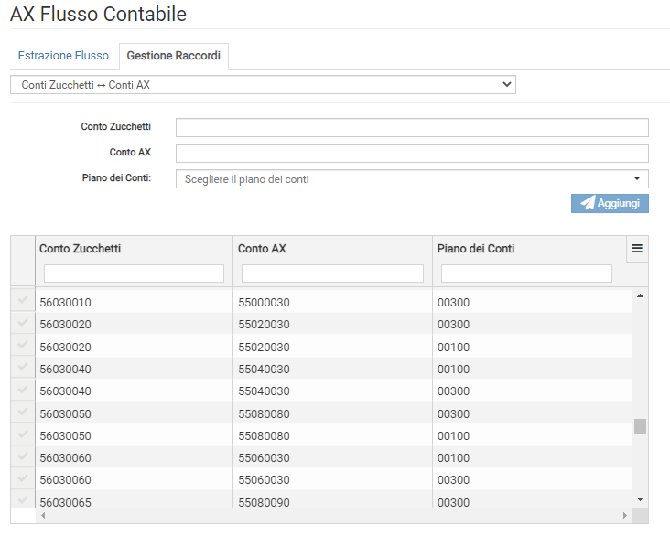Switch to the Estrazione Flusso tab

tap(63, 56)
